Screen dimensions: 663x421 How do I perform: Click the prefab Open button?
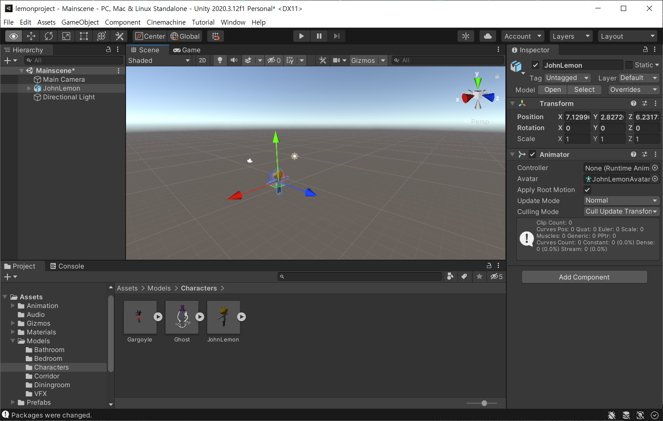[552, 90]
